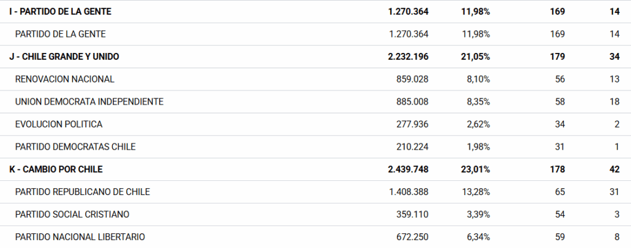Viewport: 631px width, 248px height.
Task: Click the 2.439.748 vote total for Cambio por Chile
Action: [x=408, y=169]
